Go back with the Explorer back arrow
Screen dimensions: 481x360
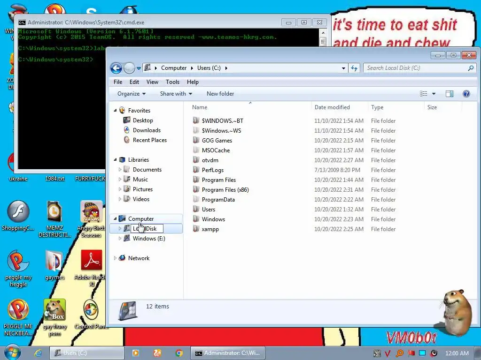coord(116,68)
